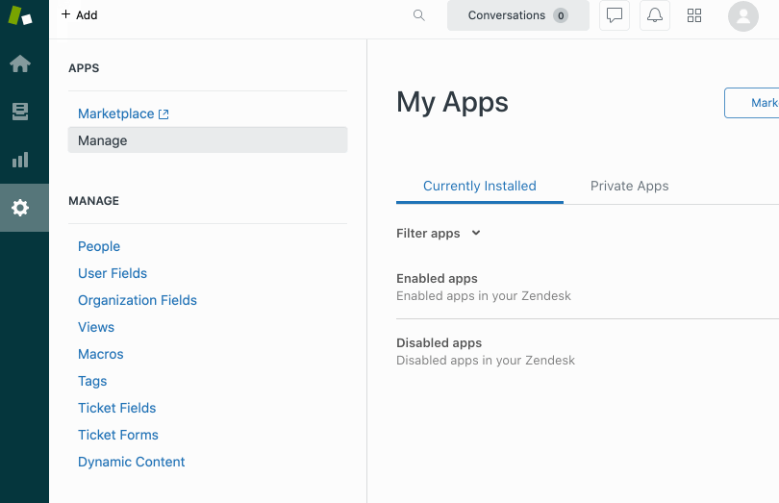Expand the Filter apps dropdown
779x503 pixels.
439,233
